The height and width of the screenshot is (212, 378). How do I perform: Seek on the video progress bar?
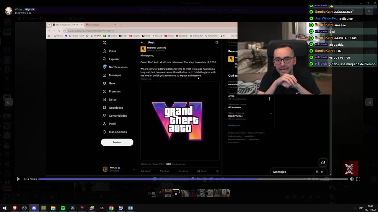[193, 179]
